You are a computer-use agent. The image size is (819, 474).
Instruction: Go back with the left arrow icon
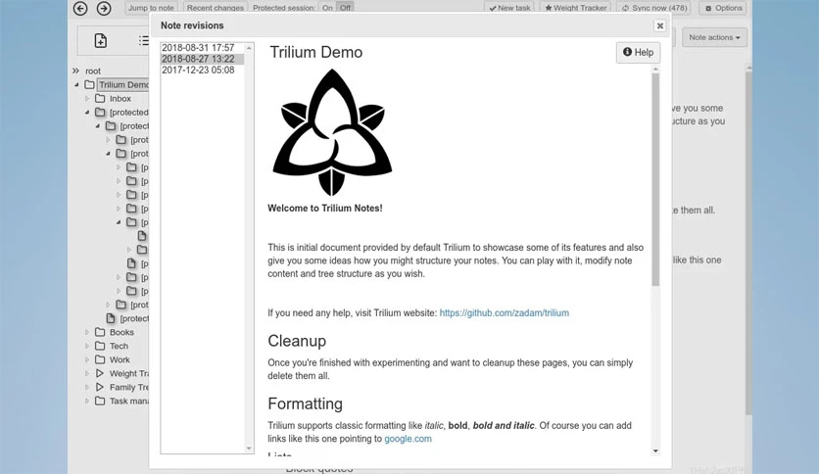[80, 9]
